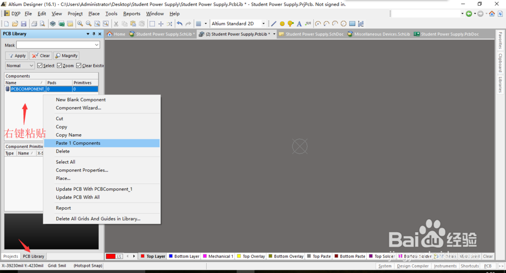Select the Place Via tool
506x273 pixels.
click(x=290, y=24)
